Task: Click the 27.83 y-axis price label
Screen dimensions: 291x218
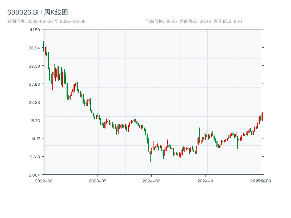Action: point(35,84)
